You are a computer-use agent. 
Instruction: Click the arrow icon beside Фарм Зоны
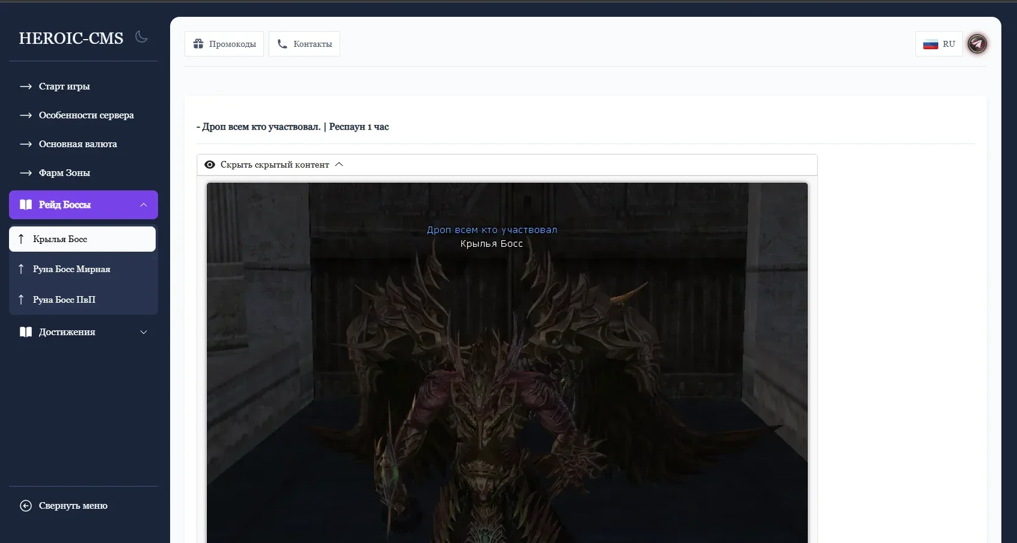pyautogui.click(x=26, y=173)
